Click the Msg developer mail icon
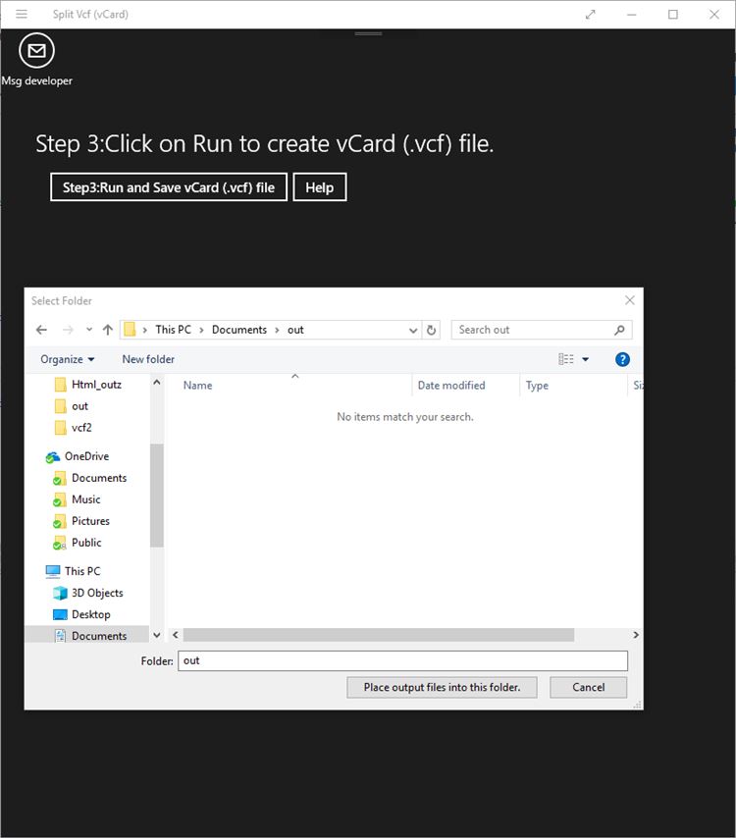 coord(36,51)
